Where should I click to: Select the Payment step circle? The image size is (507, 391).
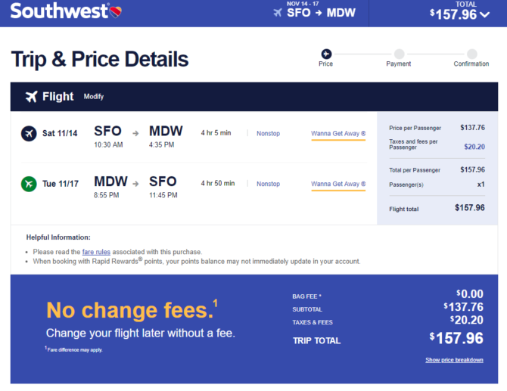click(399, 54)
